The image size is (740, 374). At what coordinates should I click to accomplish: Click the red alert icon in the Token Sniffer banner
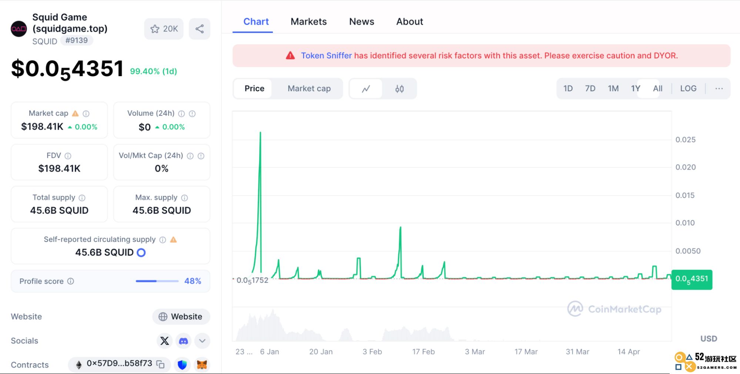click(290, 55)
